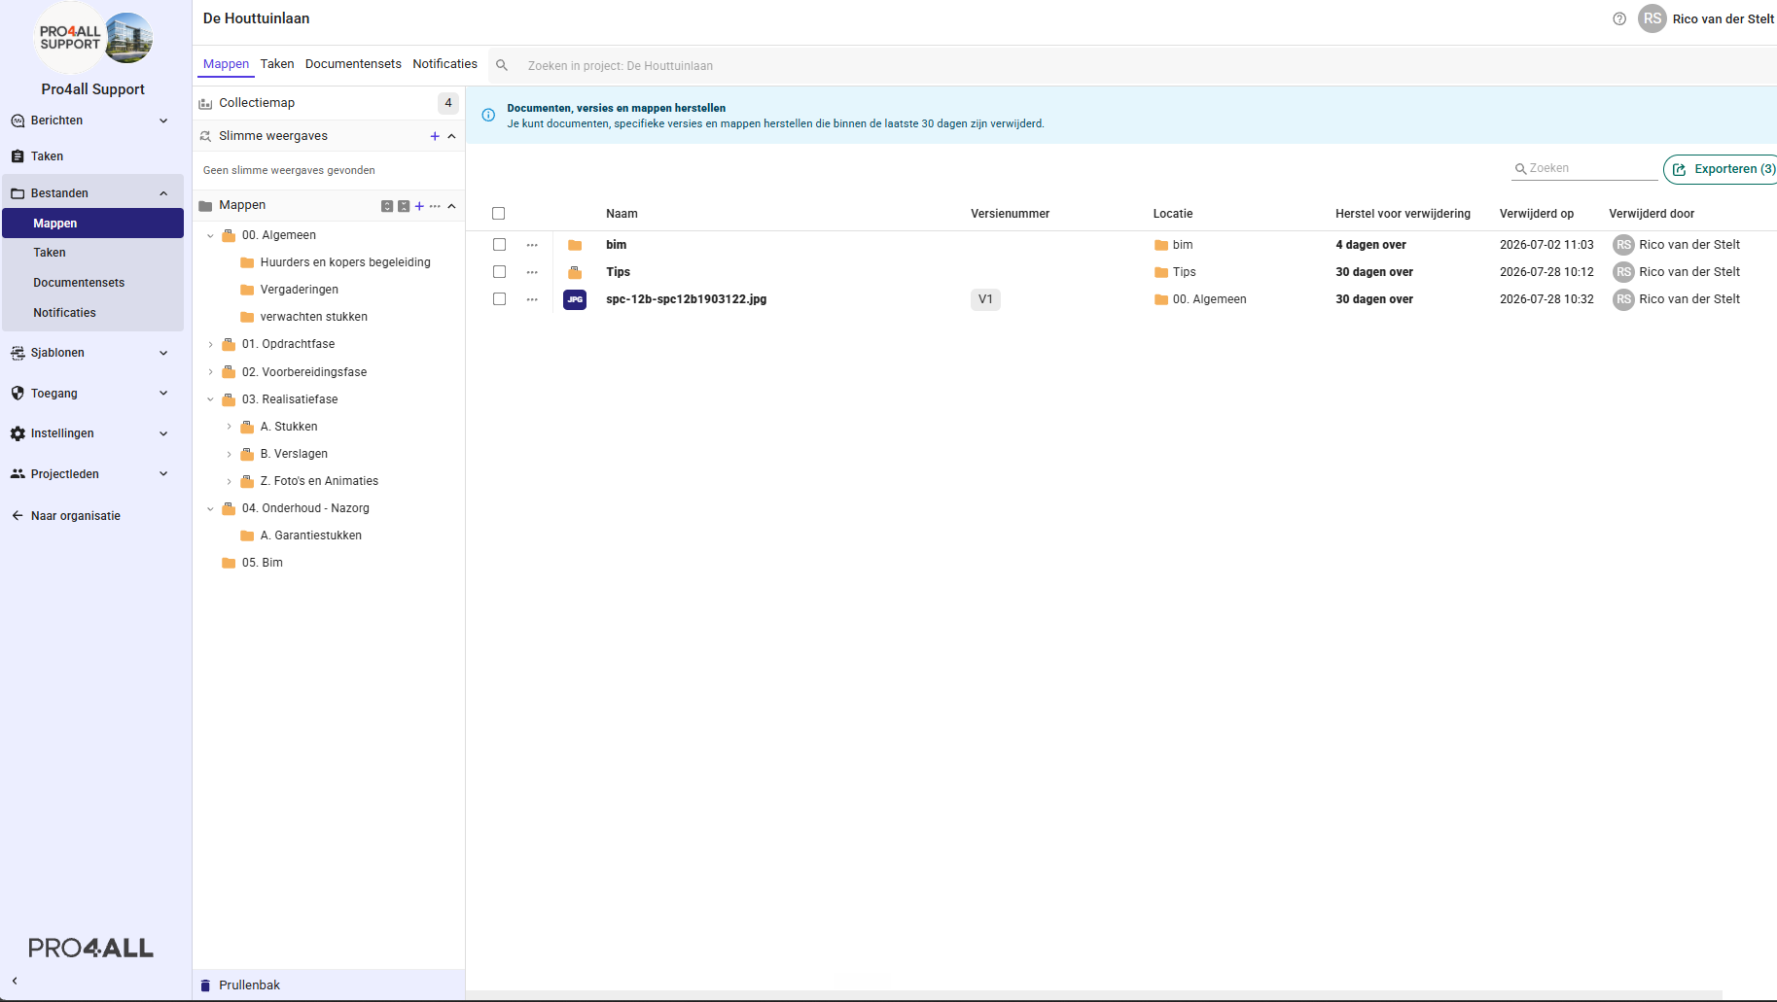This screenshot has height=1002, width=1777.
Task: Open the Prullenbak link at bottom
Action: [x=249, y=985]
